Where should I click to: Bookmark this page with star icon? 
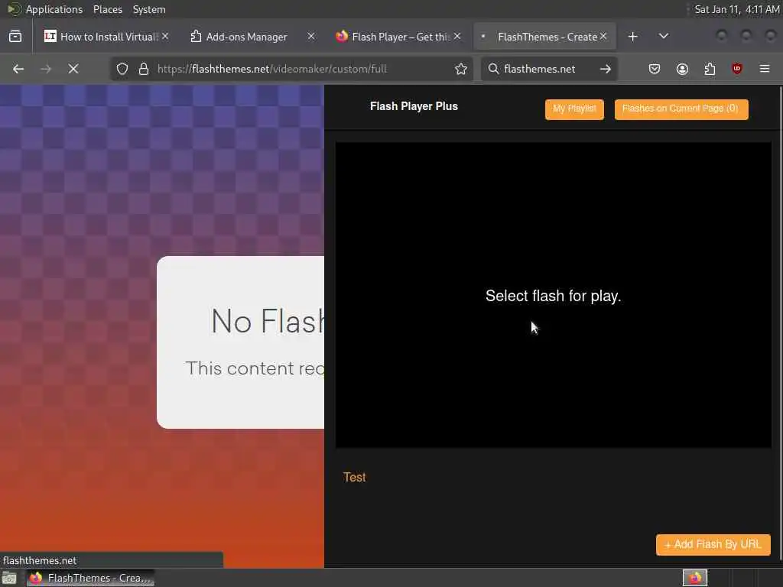pos(461,69)
